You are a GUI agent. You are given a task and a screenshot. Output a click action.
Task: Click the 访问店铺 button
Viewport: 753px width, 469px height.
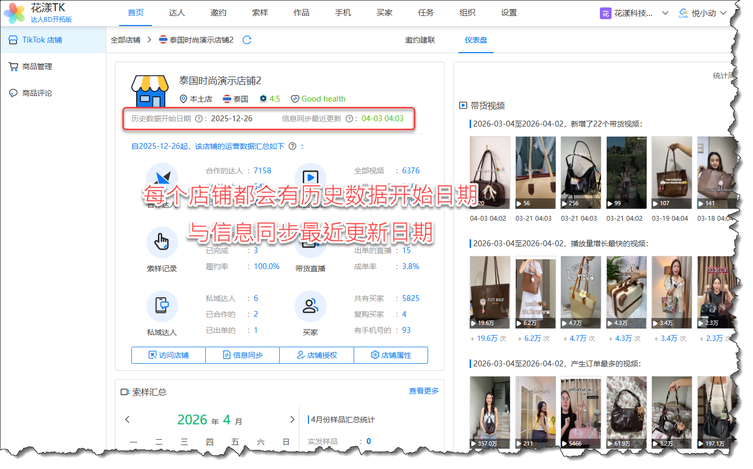(169, 355)
